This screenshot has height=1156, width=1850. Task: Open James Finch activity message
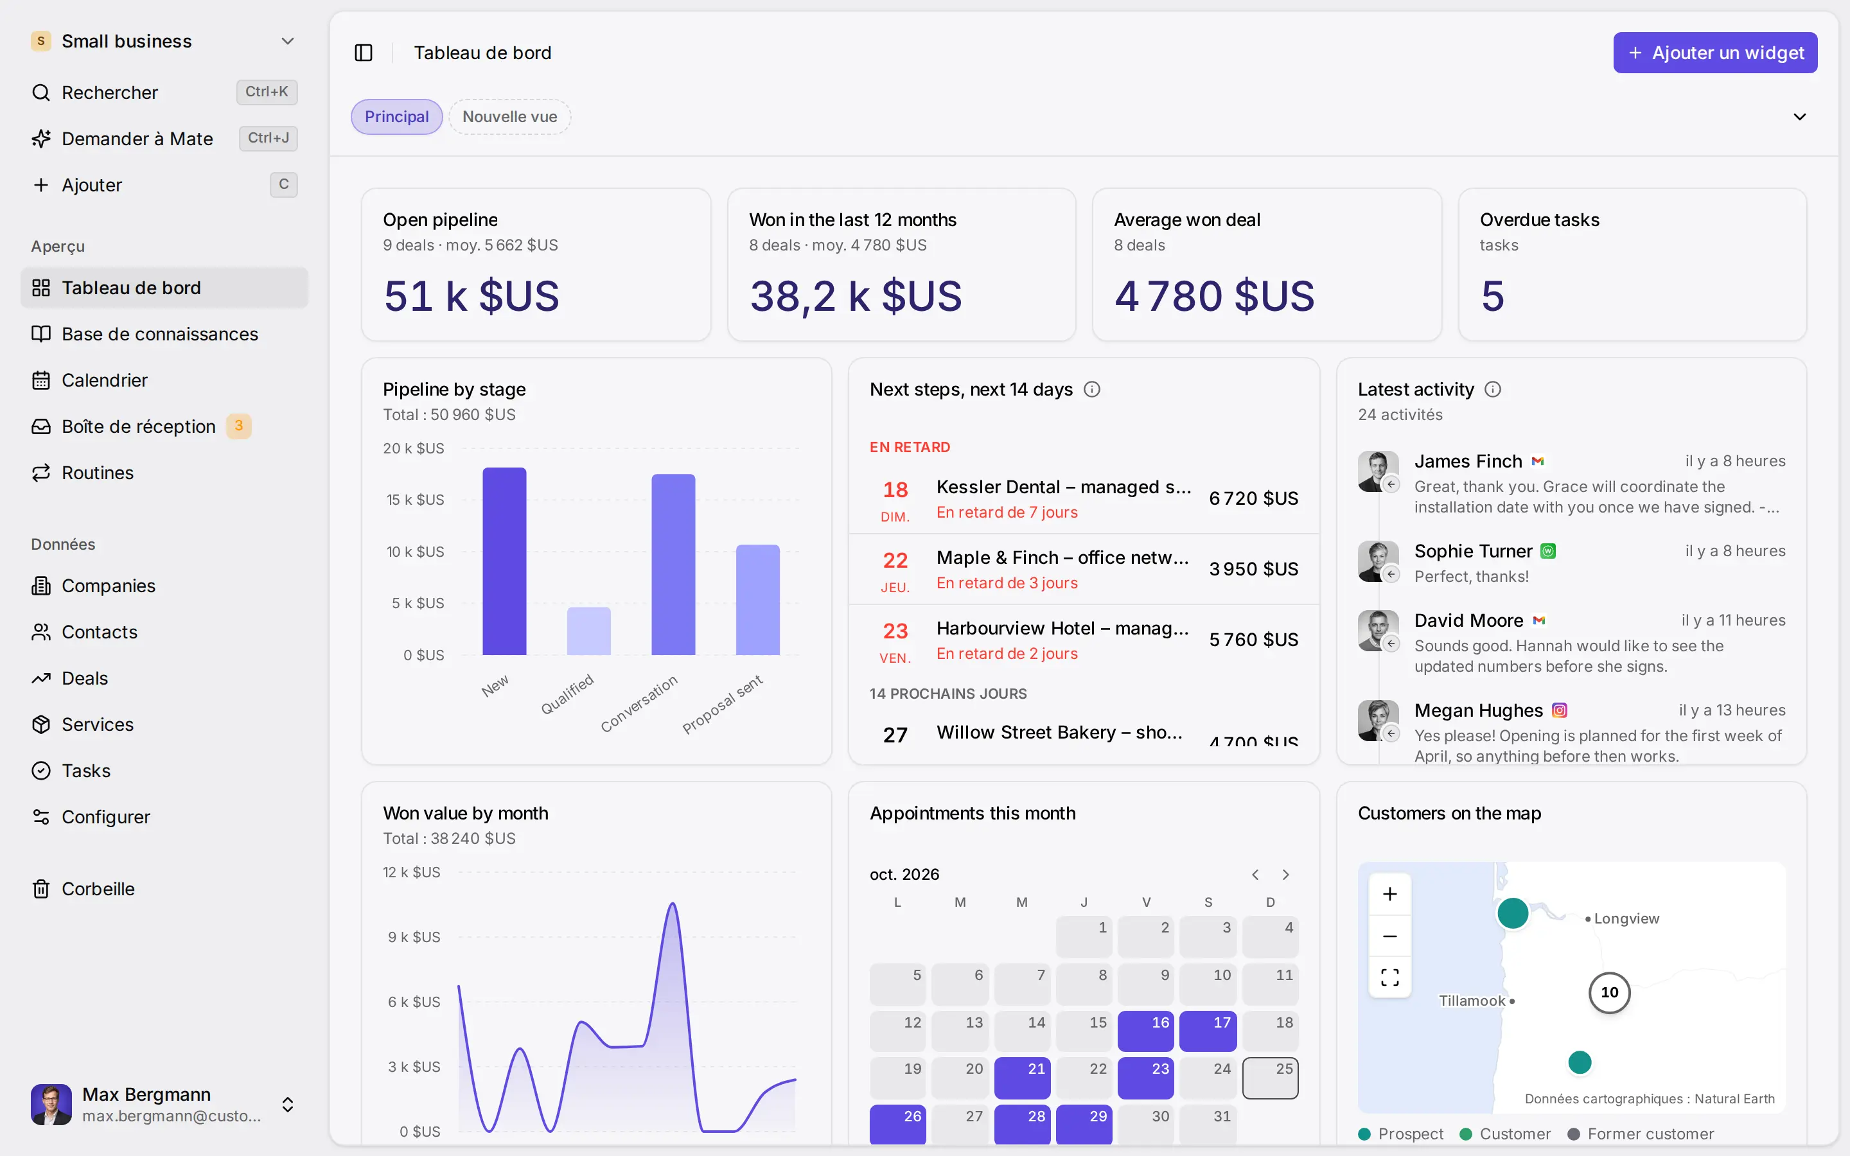[1572, 484]
